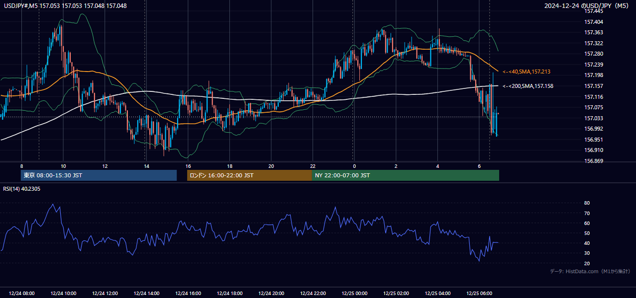Image resolution: width=636 pixels, height=298 pixels.
Task: Click the 157.445 price axis label
Action: coord(594,11)
